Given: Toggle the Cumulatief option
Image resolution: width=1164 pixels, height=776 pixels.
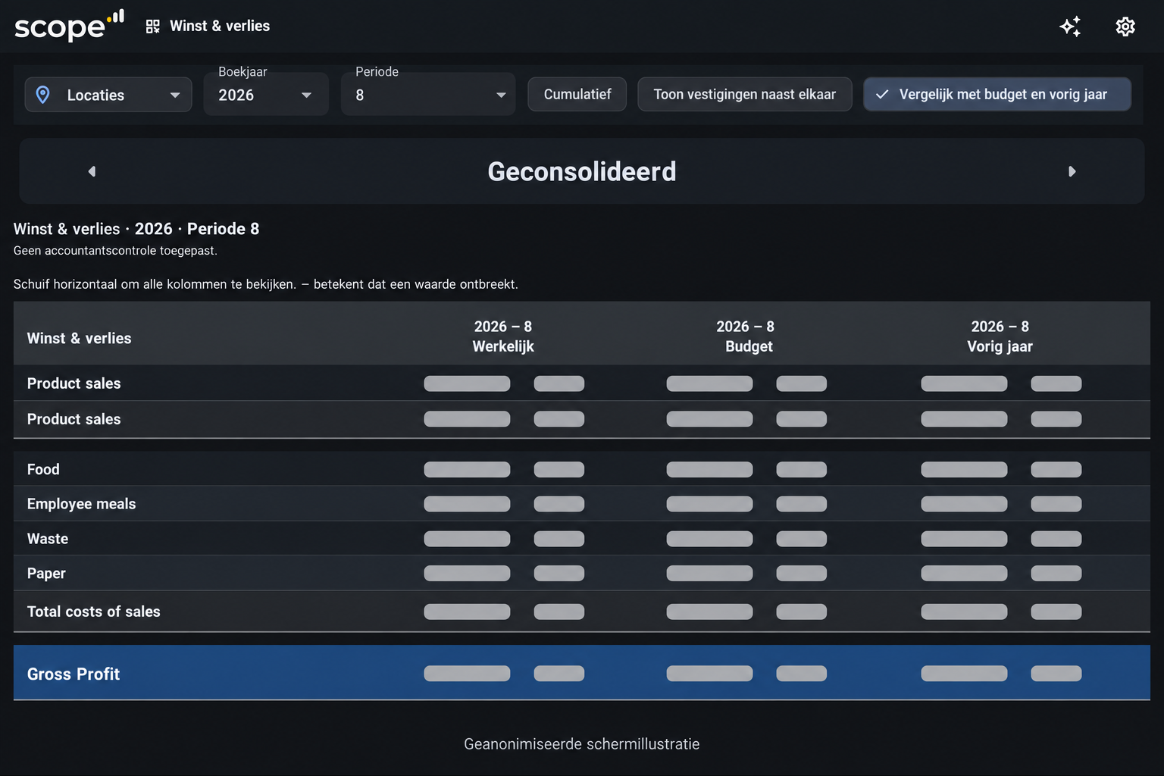Looking at the screenshot, I should click(x=577, y=94).
